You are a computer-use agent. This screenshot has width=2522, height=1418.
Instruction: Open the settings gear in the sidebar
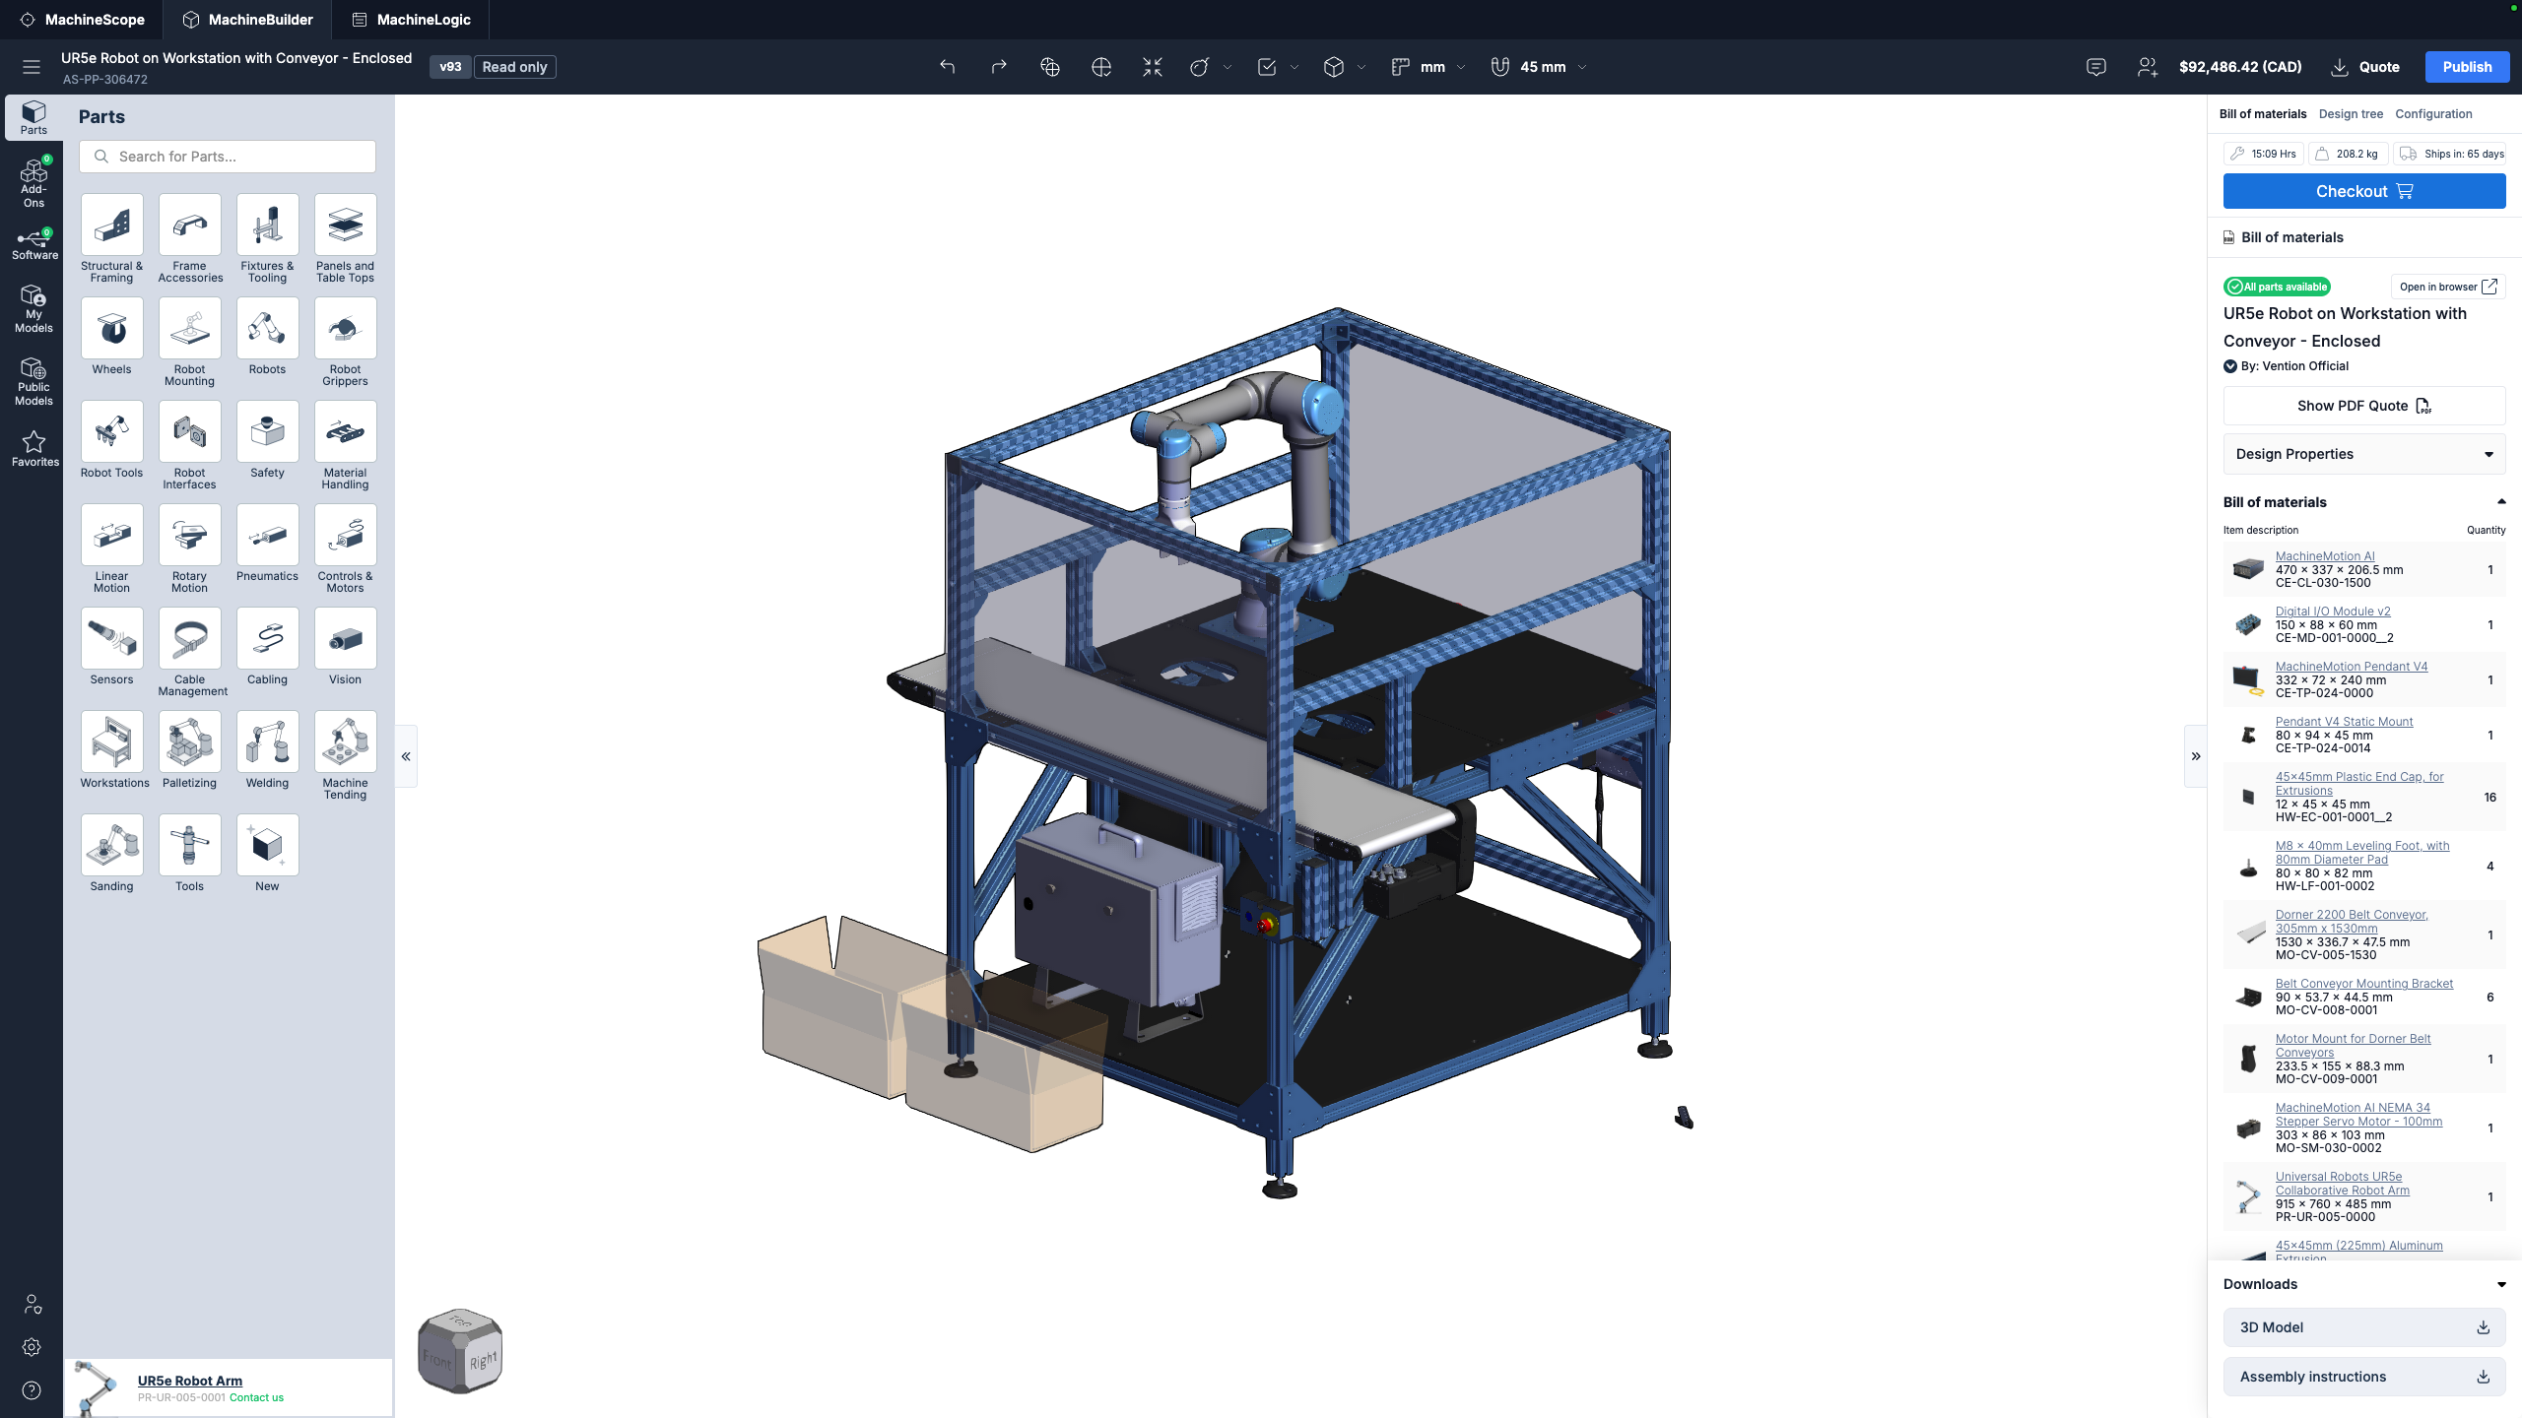[32, 1347]
